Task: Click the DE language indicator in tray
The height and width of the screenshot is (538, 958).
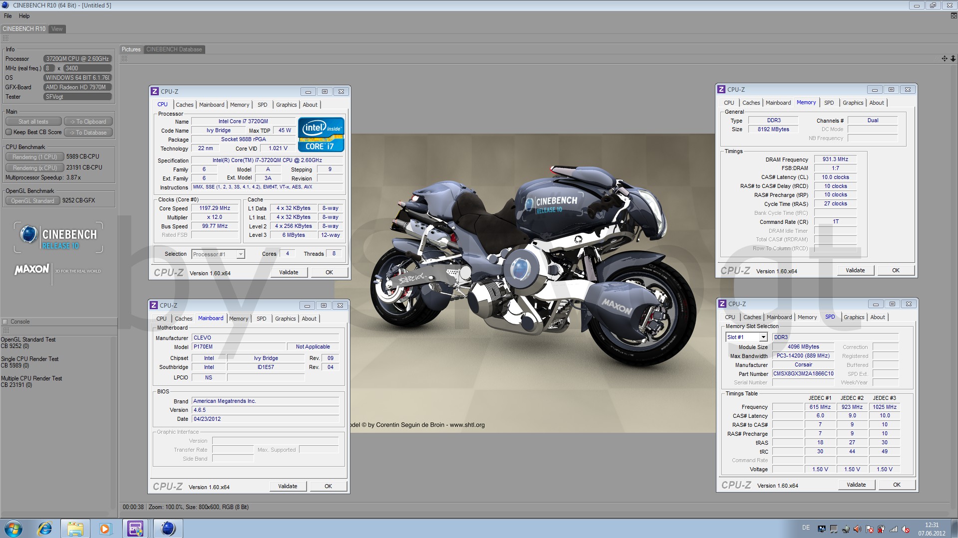Action: pos(806,528)
